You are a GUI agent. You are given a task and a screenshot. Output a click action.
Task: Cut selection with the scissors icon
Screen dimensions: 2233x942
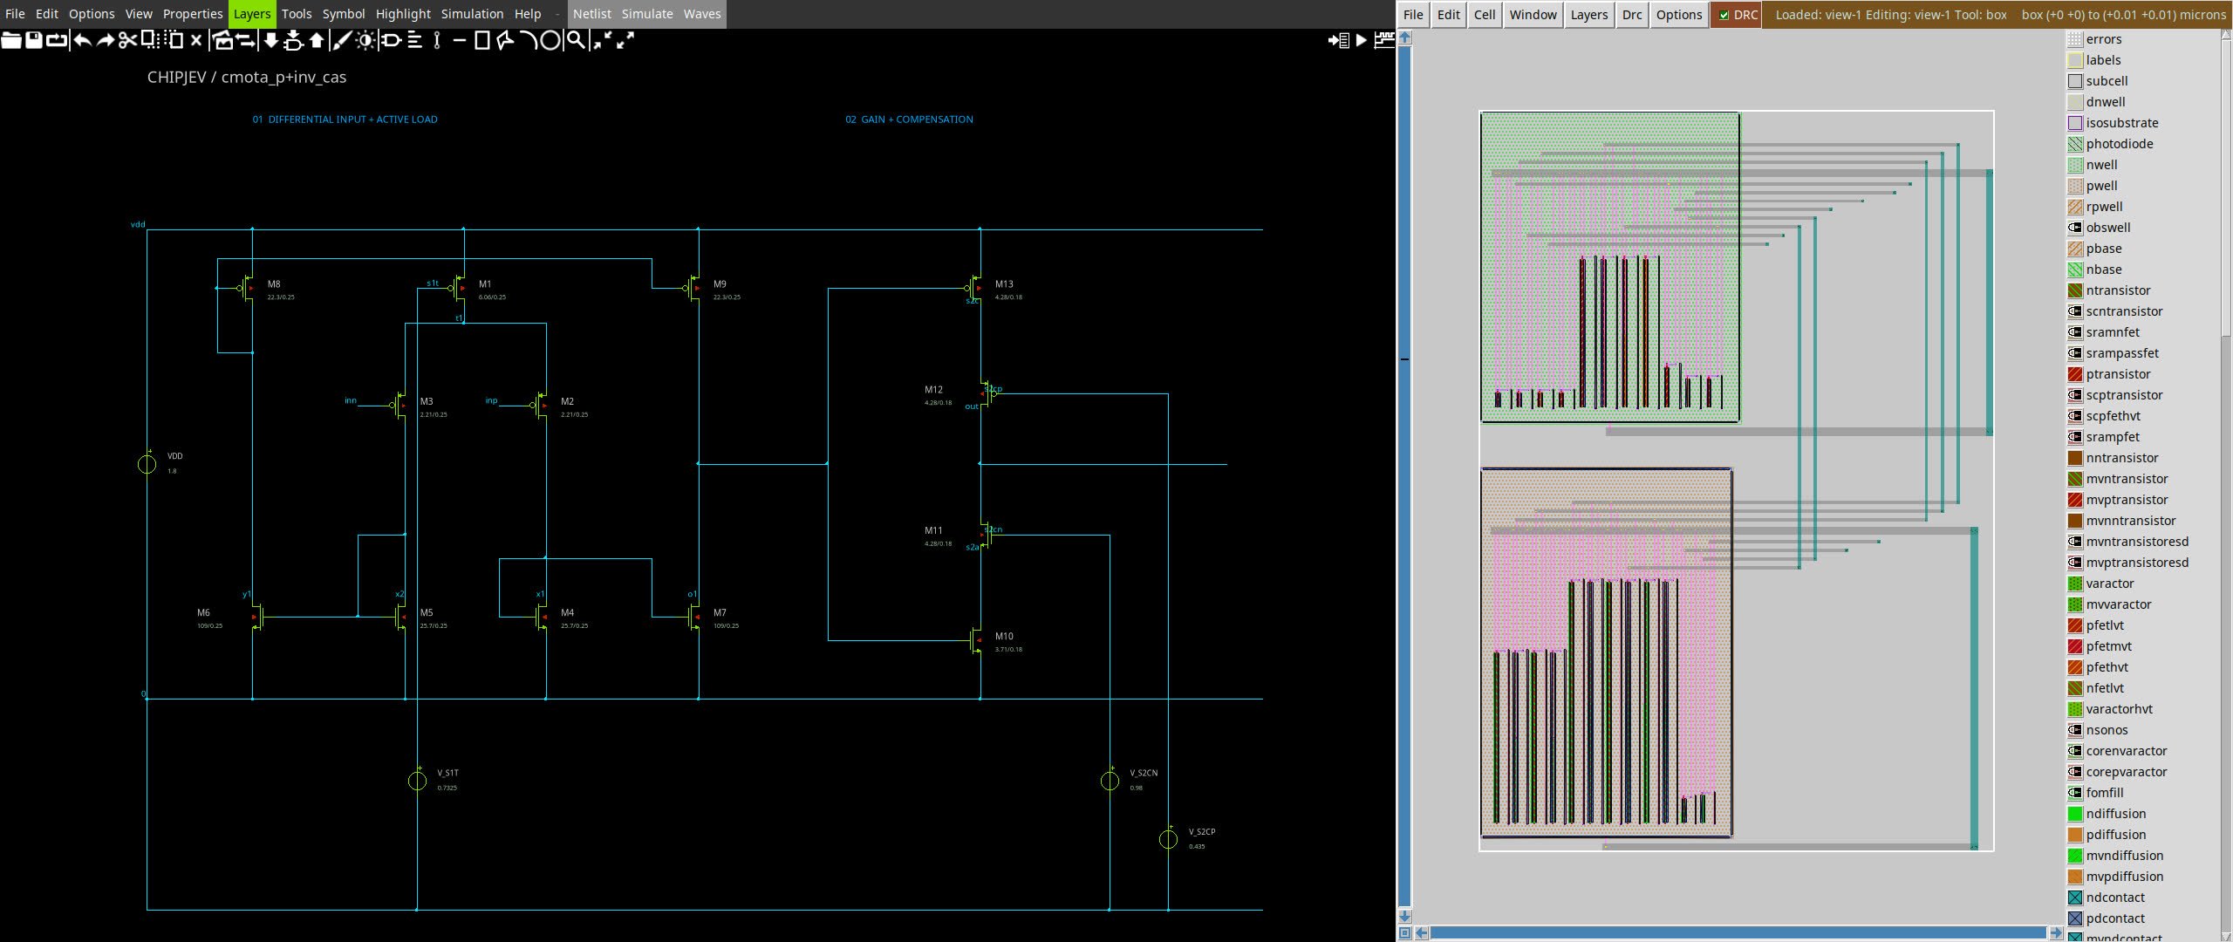(x=128, y=40)
